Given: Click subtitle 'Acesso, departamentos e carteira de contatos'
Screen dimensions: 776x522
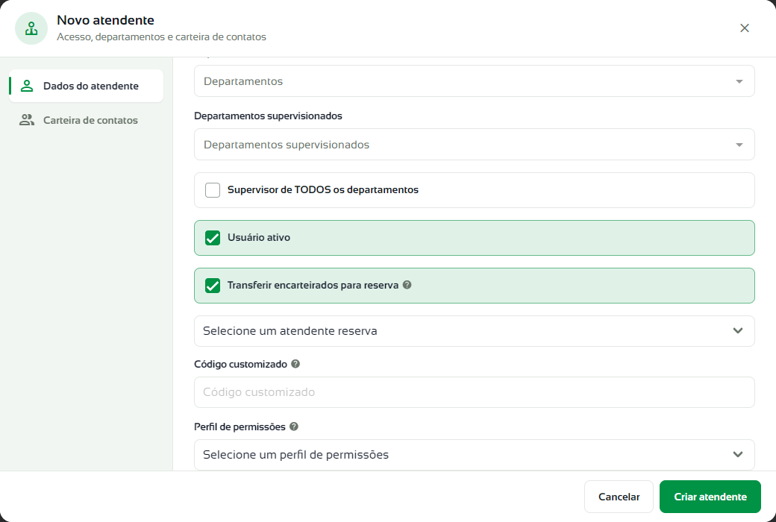Looking at the screenshot, I should 161,37.
